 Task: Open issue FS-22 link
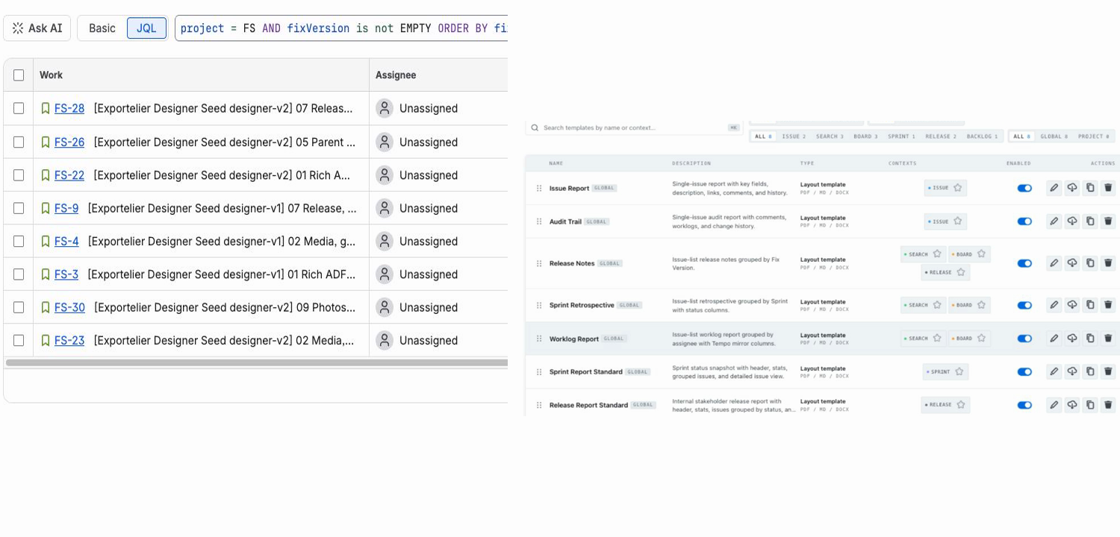(x=69, y=175)
